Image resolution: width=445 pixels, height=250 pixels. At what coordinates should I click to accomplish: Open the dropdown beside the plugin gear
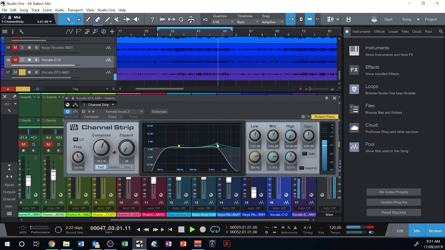308,117
